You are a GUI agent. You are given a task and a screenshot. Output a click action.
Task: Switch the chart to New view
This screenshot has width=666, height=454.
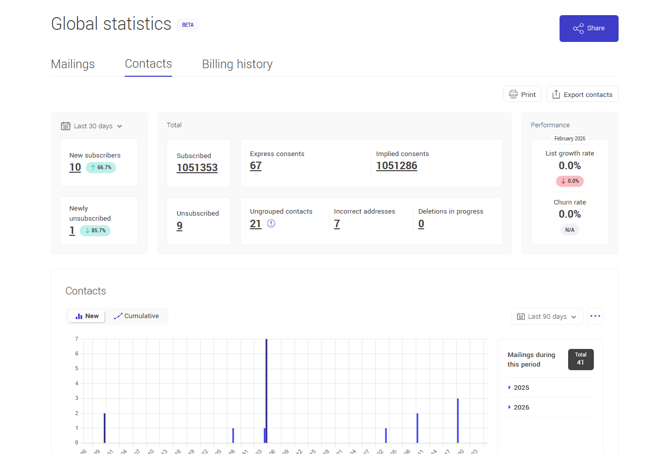86,316
